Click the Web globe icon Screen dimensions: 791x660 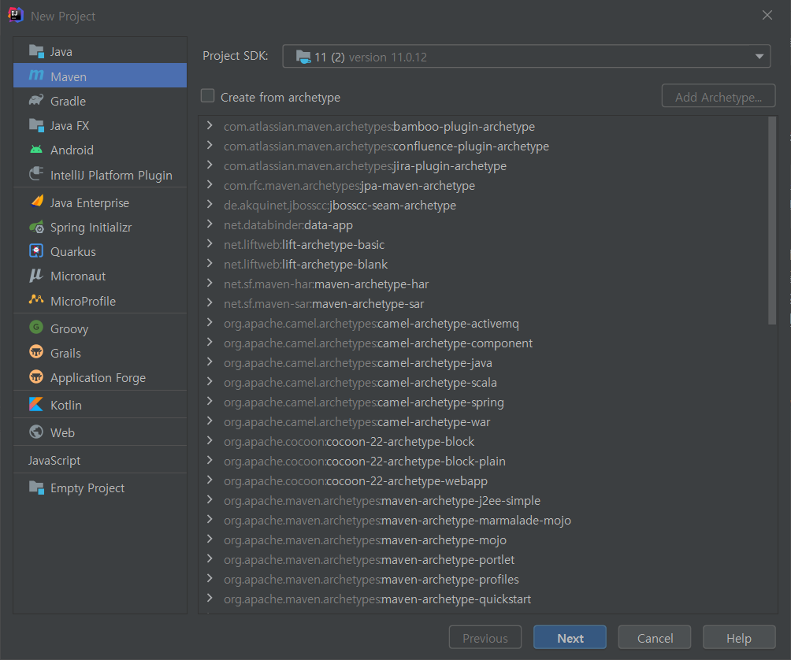[36, 432]
